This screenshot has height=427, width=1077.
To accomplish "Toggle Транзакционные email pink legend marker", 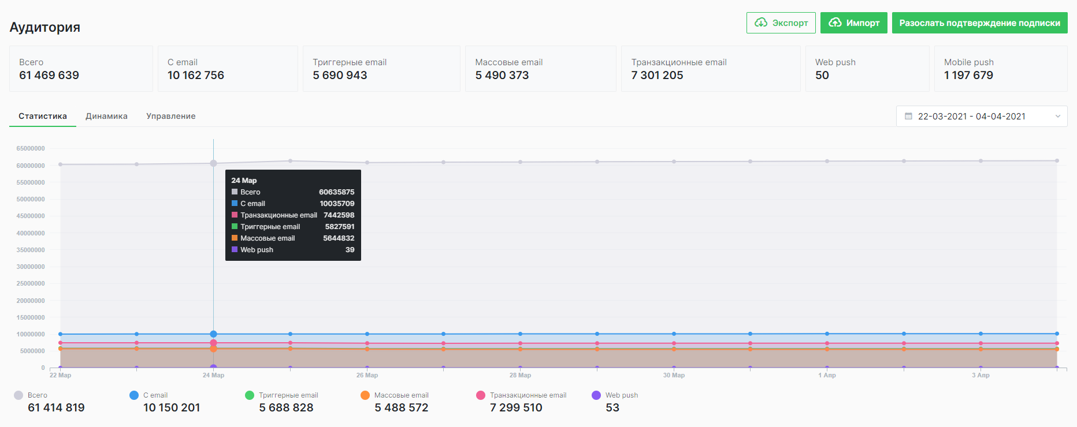I will 481,395.
